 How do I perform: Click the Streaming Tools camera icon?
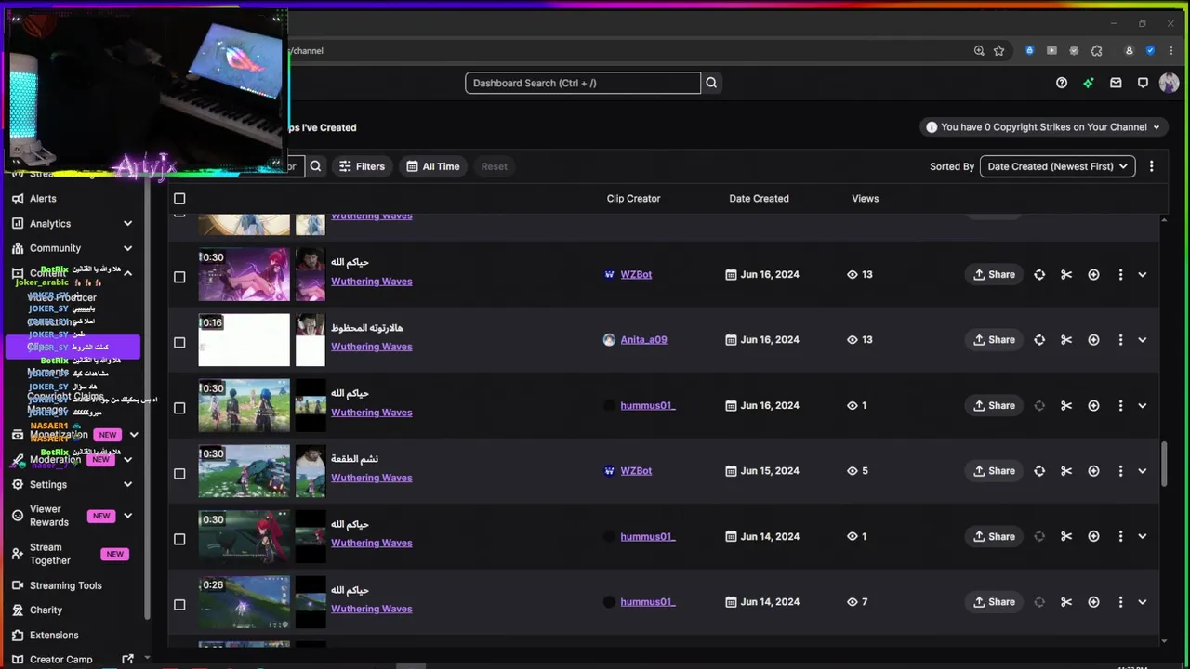click(x=17, y=585)
